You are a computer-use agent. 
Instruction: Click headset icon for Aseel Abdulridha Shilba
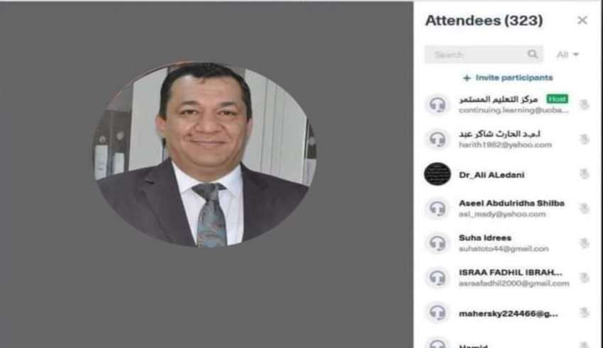pyautogui.click(x=437, y=208)
